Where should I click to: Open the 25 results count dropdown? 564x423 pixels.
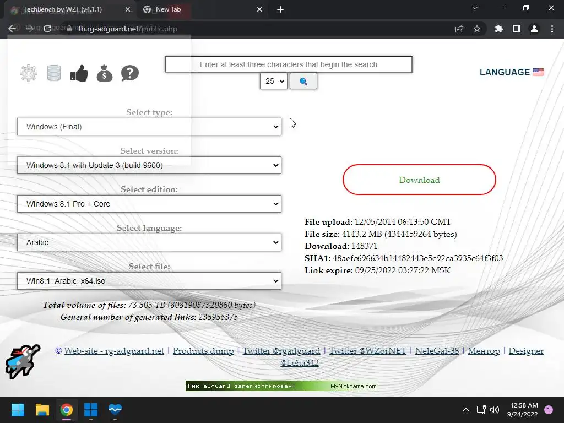tap(273, 81)
